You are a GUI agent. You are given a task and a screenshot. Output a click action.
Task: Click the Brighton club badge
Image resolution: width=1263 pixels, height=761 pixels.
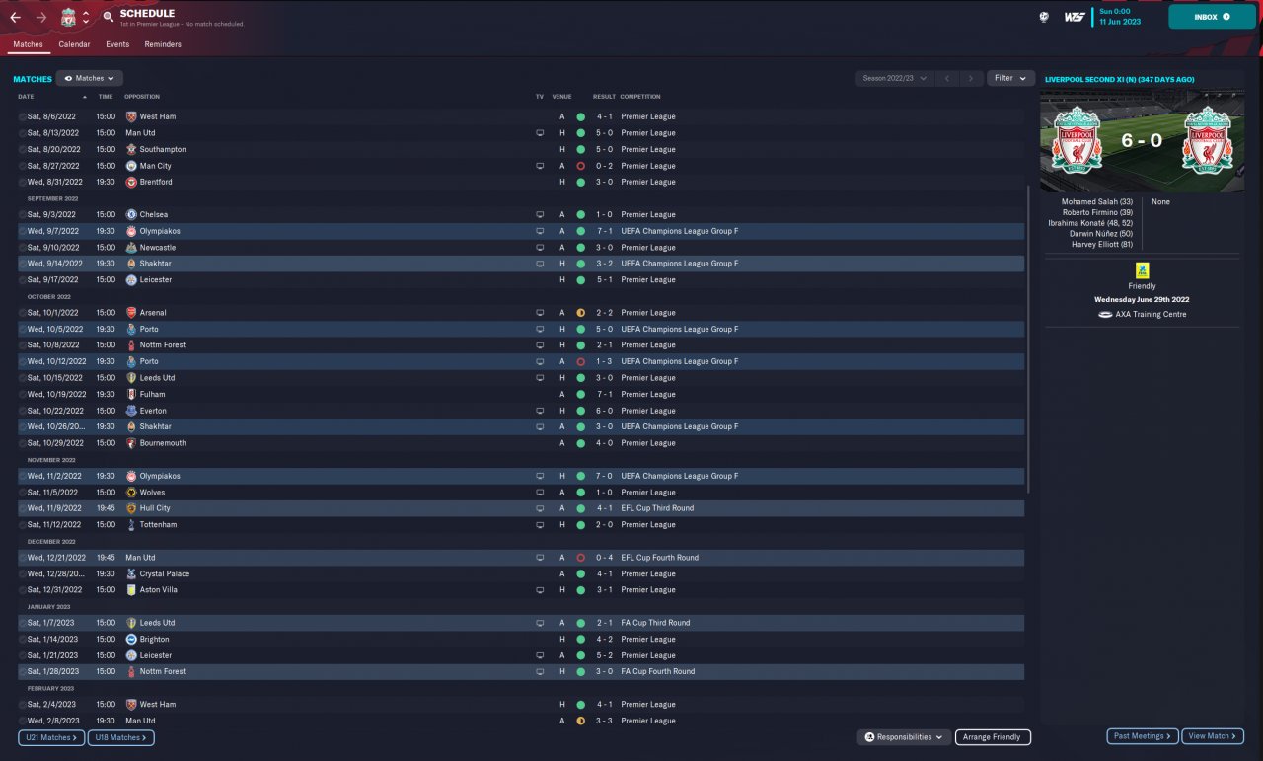(x=131, y=640)
